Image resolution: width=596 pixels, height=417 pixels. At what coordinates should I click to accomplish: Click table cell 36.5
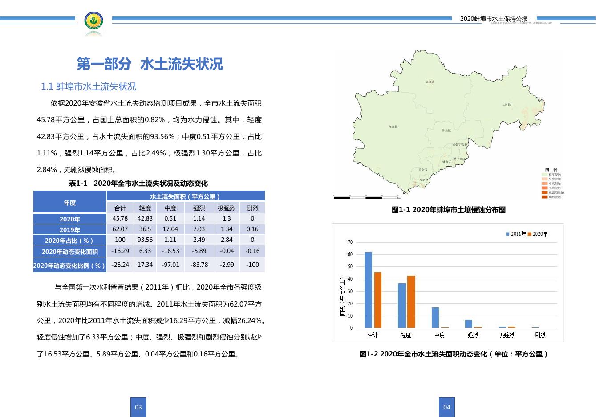[x=145, y=229]
